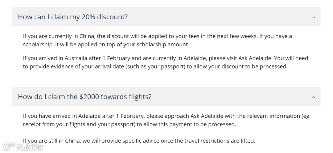Click the 'If you have arrived in Adelaide' paragraph

(x=166, y=120)
